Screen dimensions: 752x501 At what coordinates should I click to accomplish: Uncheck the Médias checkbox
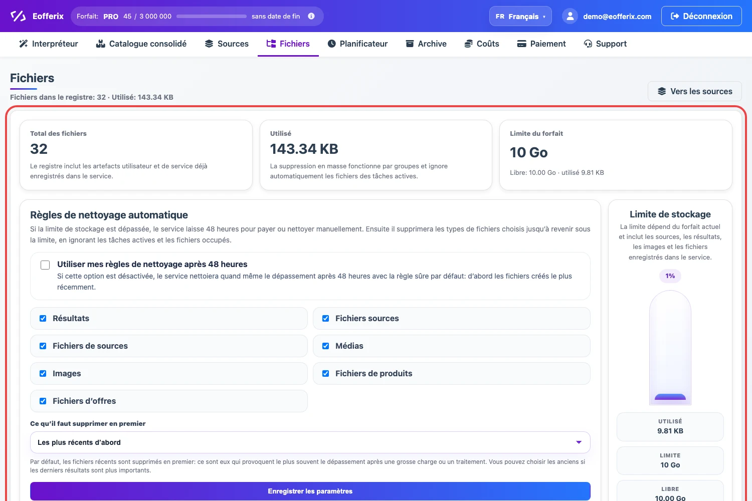[326, 346]
